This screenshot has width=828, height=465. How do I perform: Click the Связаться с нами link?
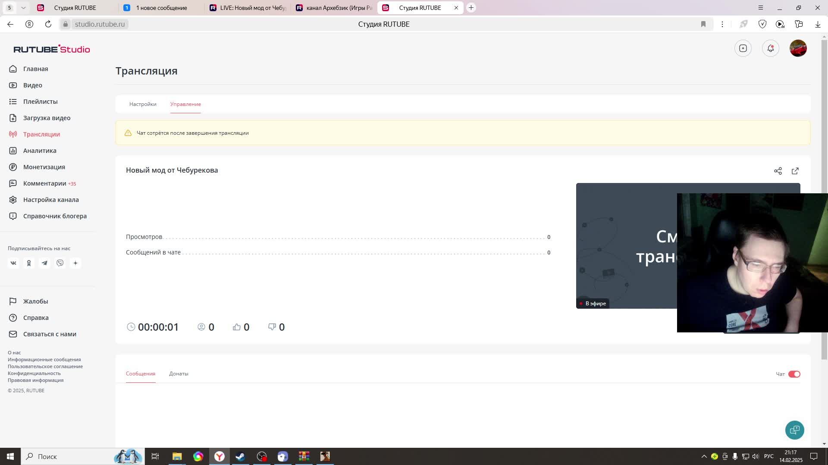[x=50, y=334]
